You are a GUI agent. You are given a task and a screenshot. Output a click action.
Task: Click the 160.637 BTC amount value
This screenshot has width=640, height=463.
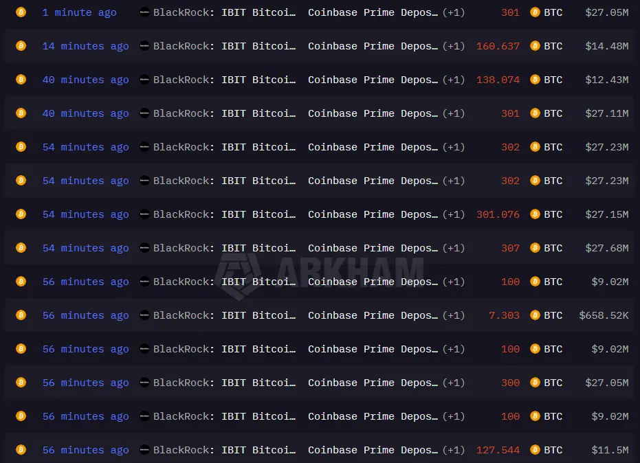pyautogui.click(x=498, y=46)
